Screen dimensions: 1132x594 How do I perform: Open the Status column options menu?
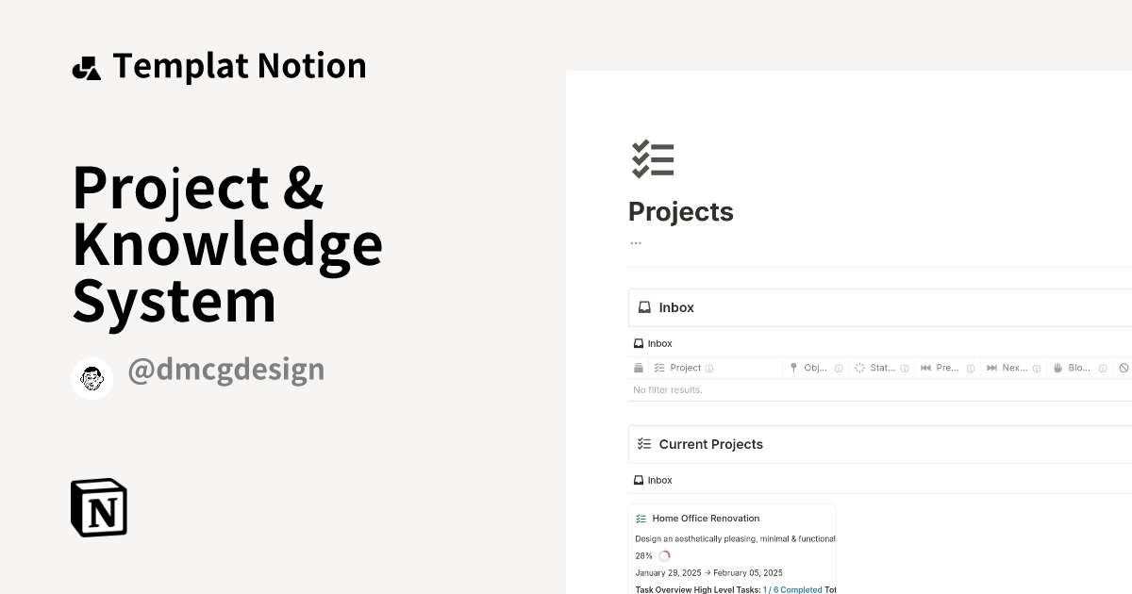pos(903,368)
